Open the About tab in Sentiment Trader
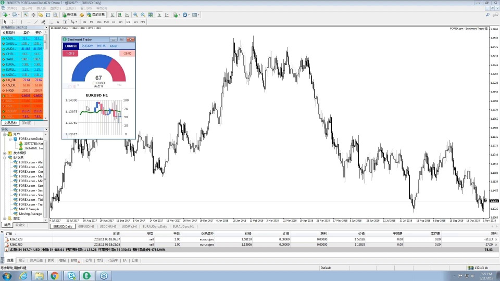The width and height of the screenshot is (500, 281). 114,46
